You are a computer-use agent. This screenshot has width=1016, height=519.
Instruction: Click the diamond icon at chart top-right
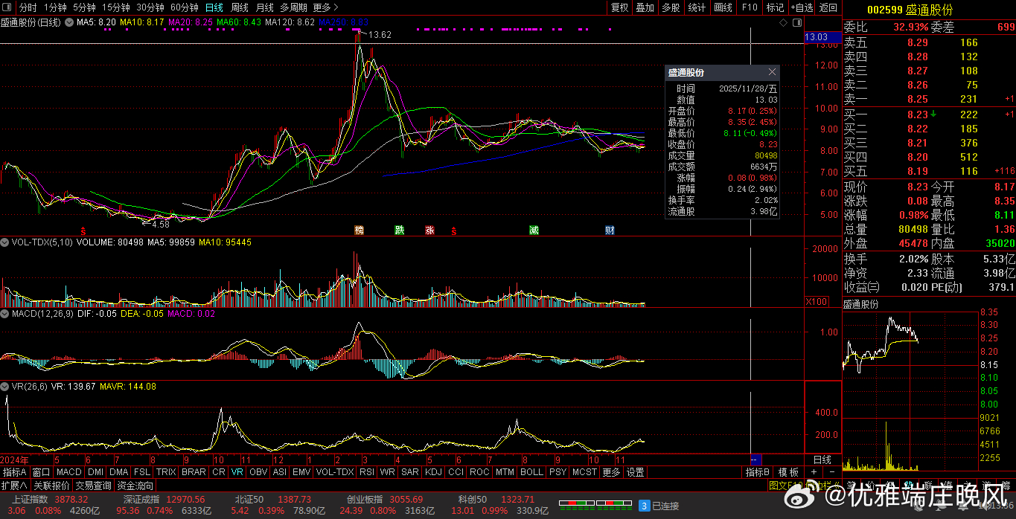click(784, 23)
